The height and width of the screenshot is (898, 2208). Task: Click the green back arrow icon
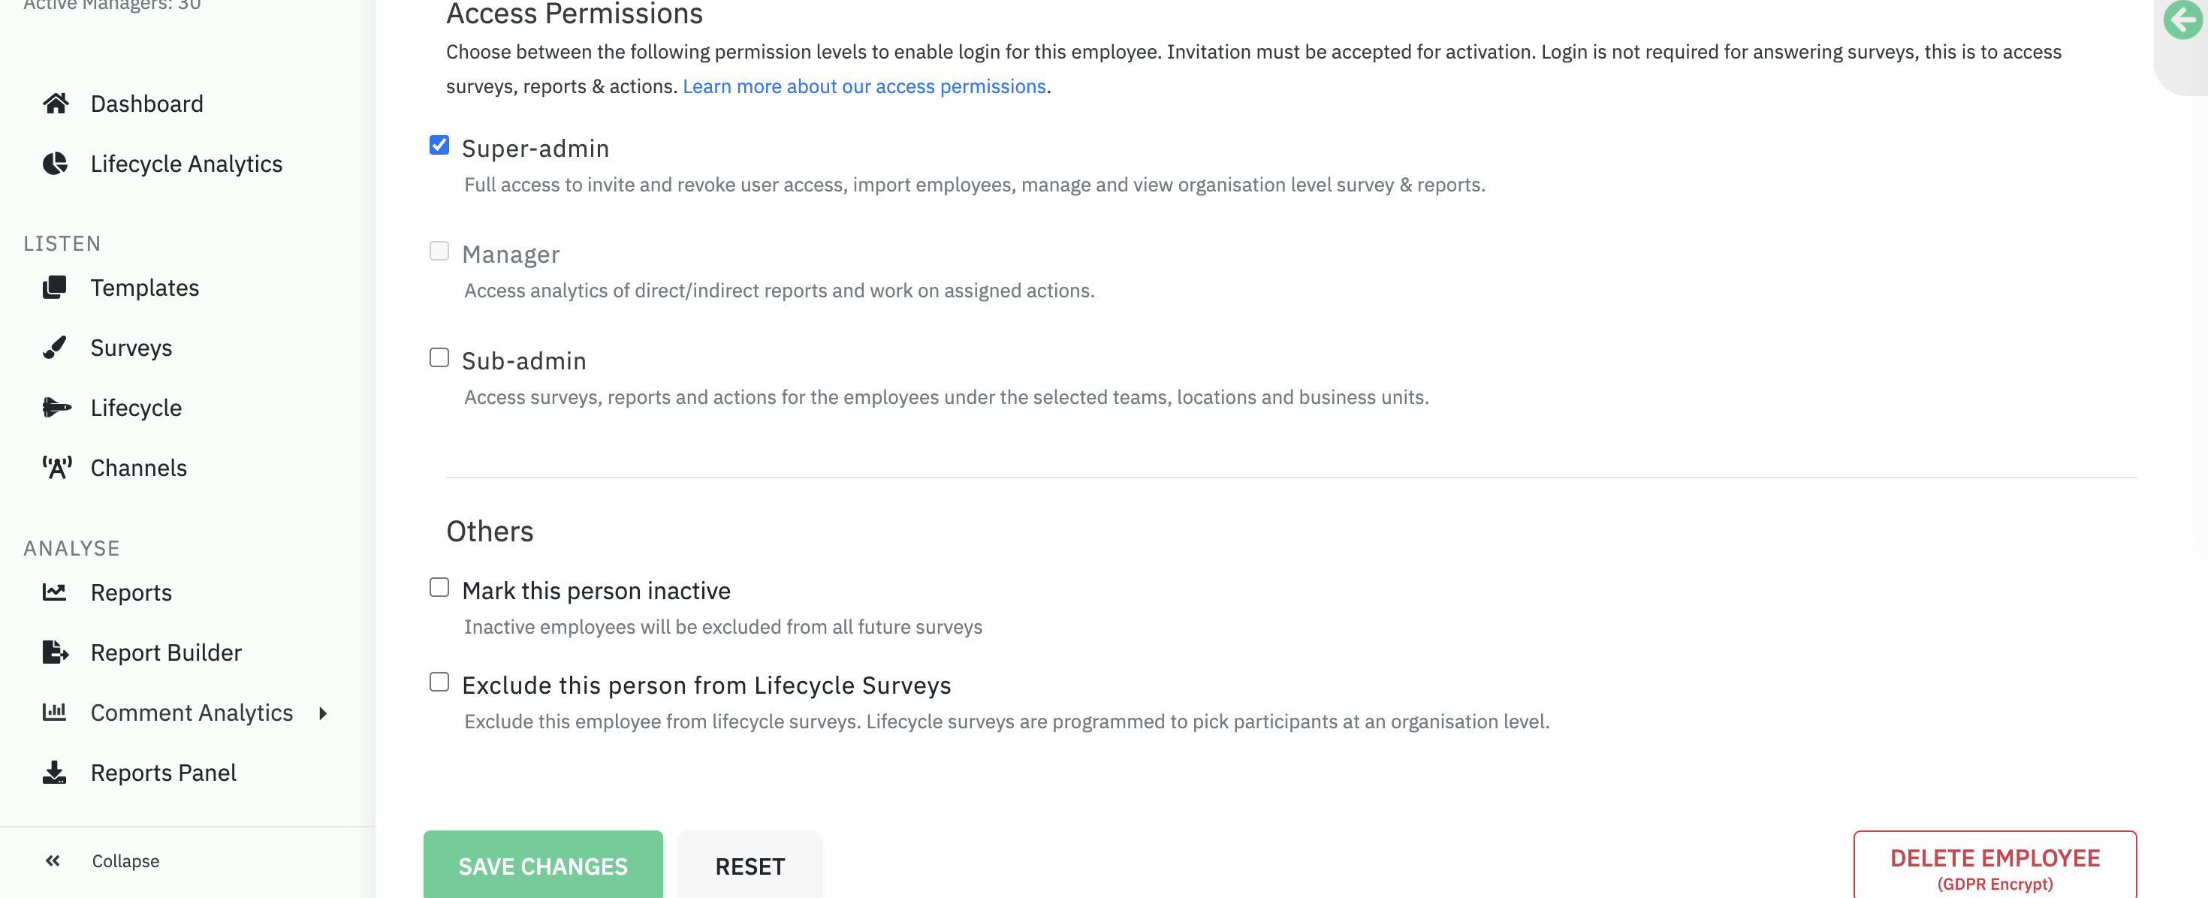[x=2182, y=20]
